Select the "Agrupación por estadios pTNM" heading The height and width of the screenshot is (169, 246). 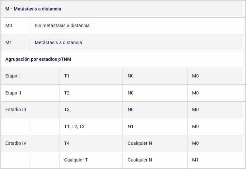[38, 59]
